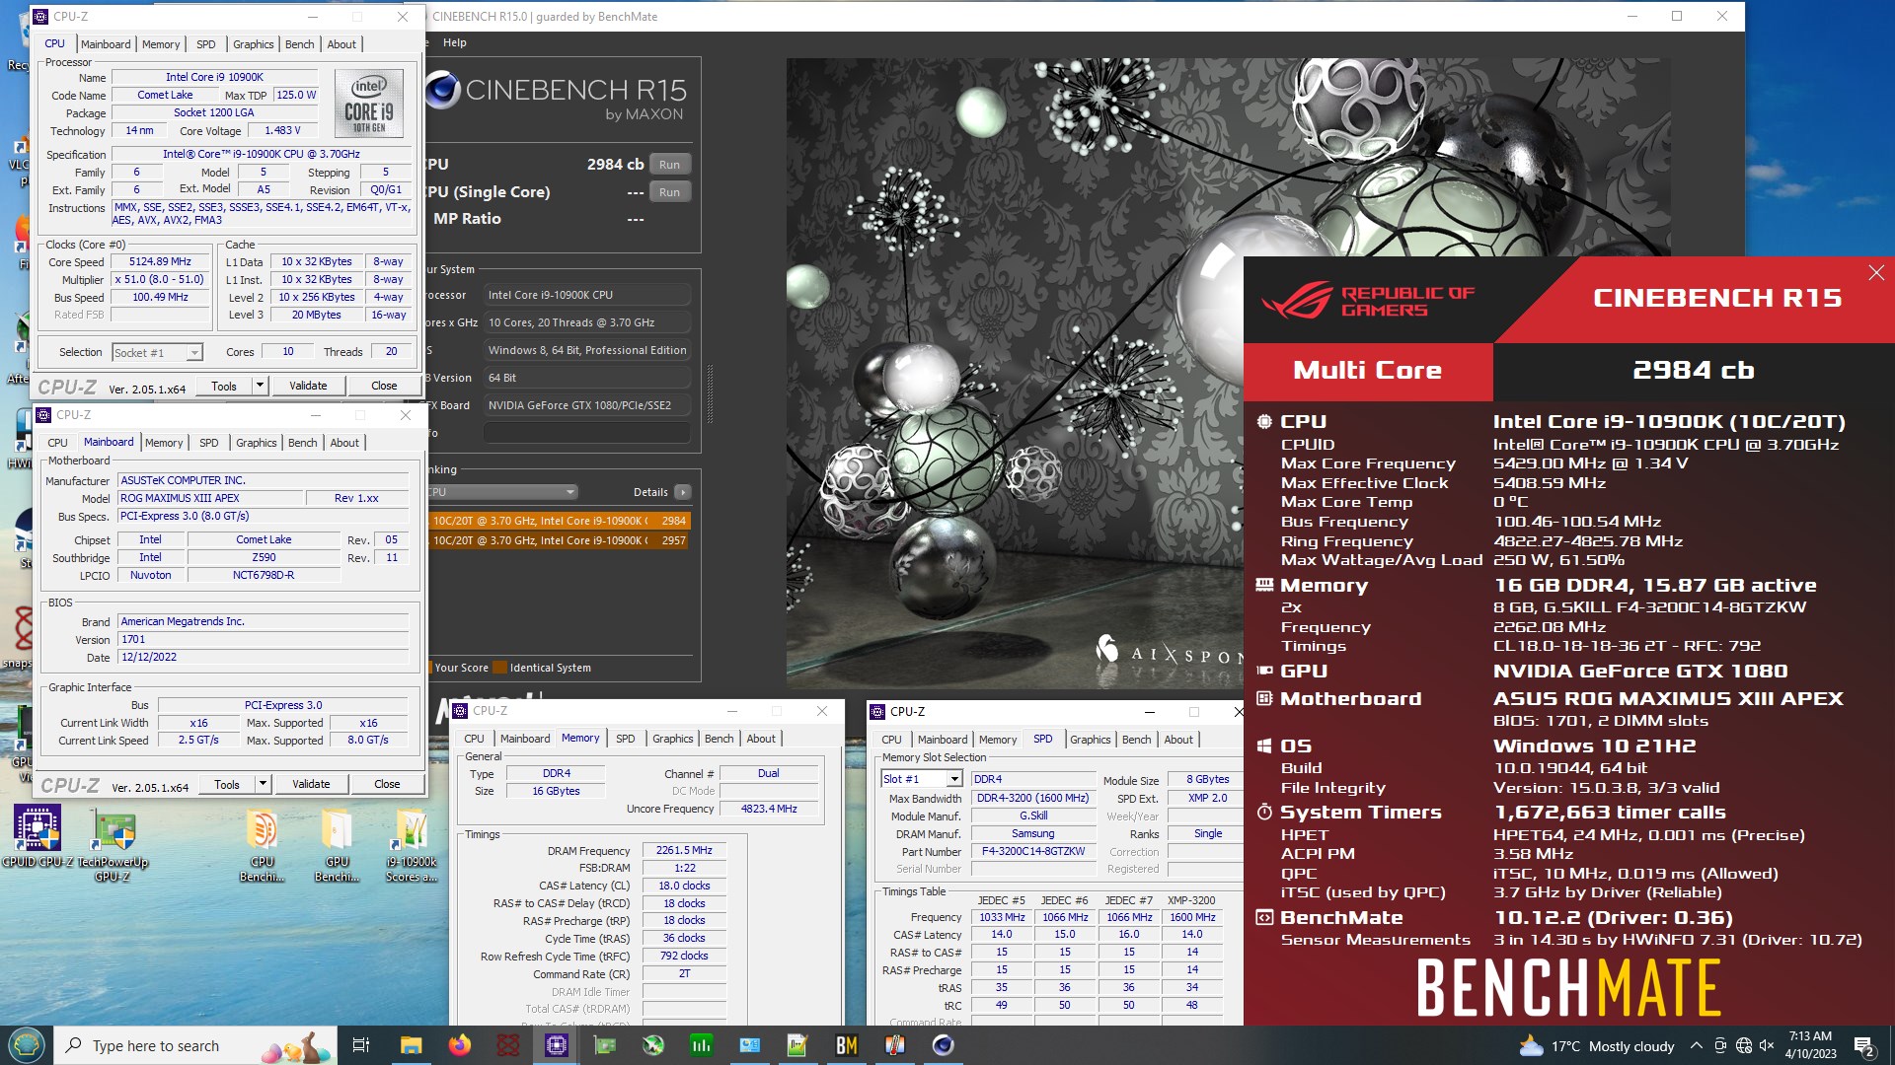The image size is (1895, 1065).
Task: Click the Intel Core i9 logo in CPU-Z
Action: [368, 103]
